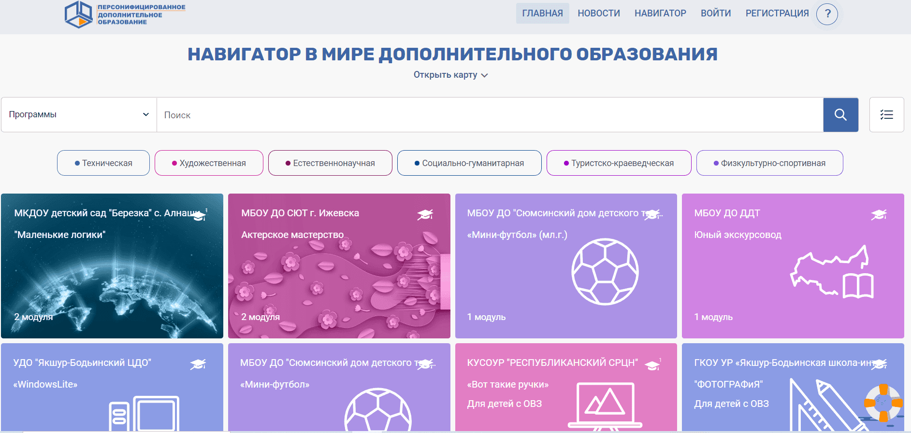The width and height of the screenshot is (911, 433).
Task: Open the Программы type dropdown
Action: (x=79, y=115)
